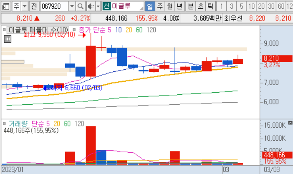293x174 pixels.
Task: Select the 5 interval button
Action: coord(241,6)
